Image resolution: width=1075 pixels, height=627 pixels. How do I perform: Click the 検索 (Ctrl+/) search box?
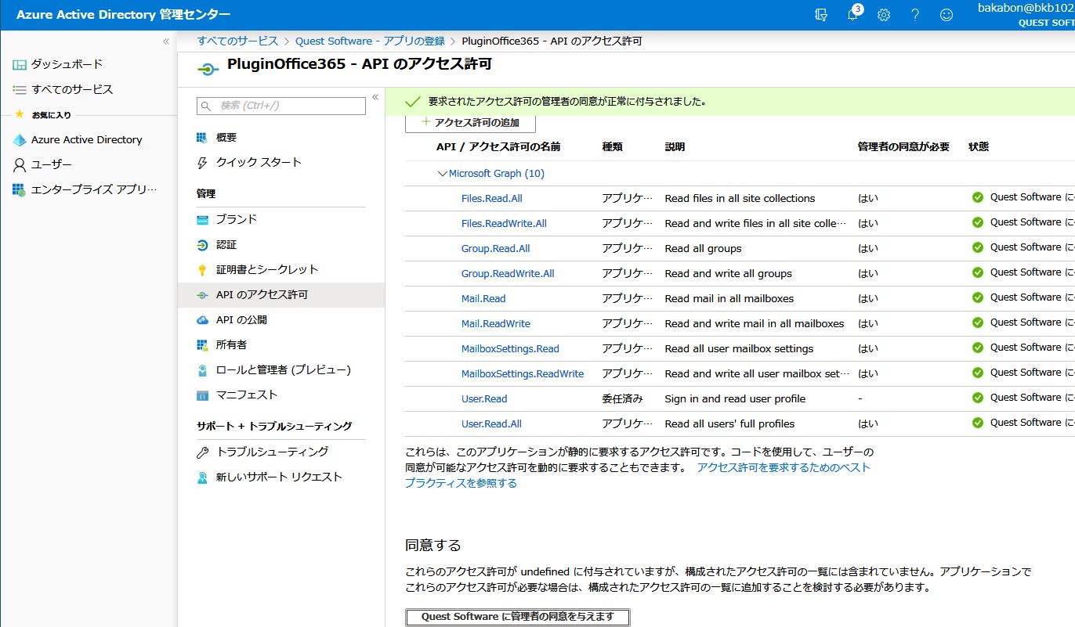(281, 106)
